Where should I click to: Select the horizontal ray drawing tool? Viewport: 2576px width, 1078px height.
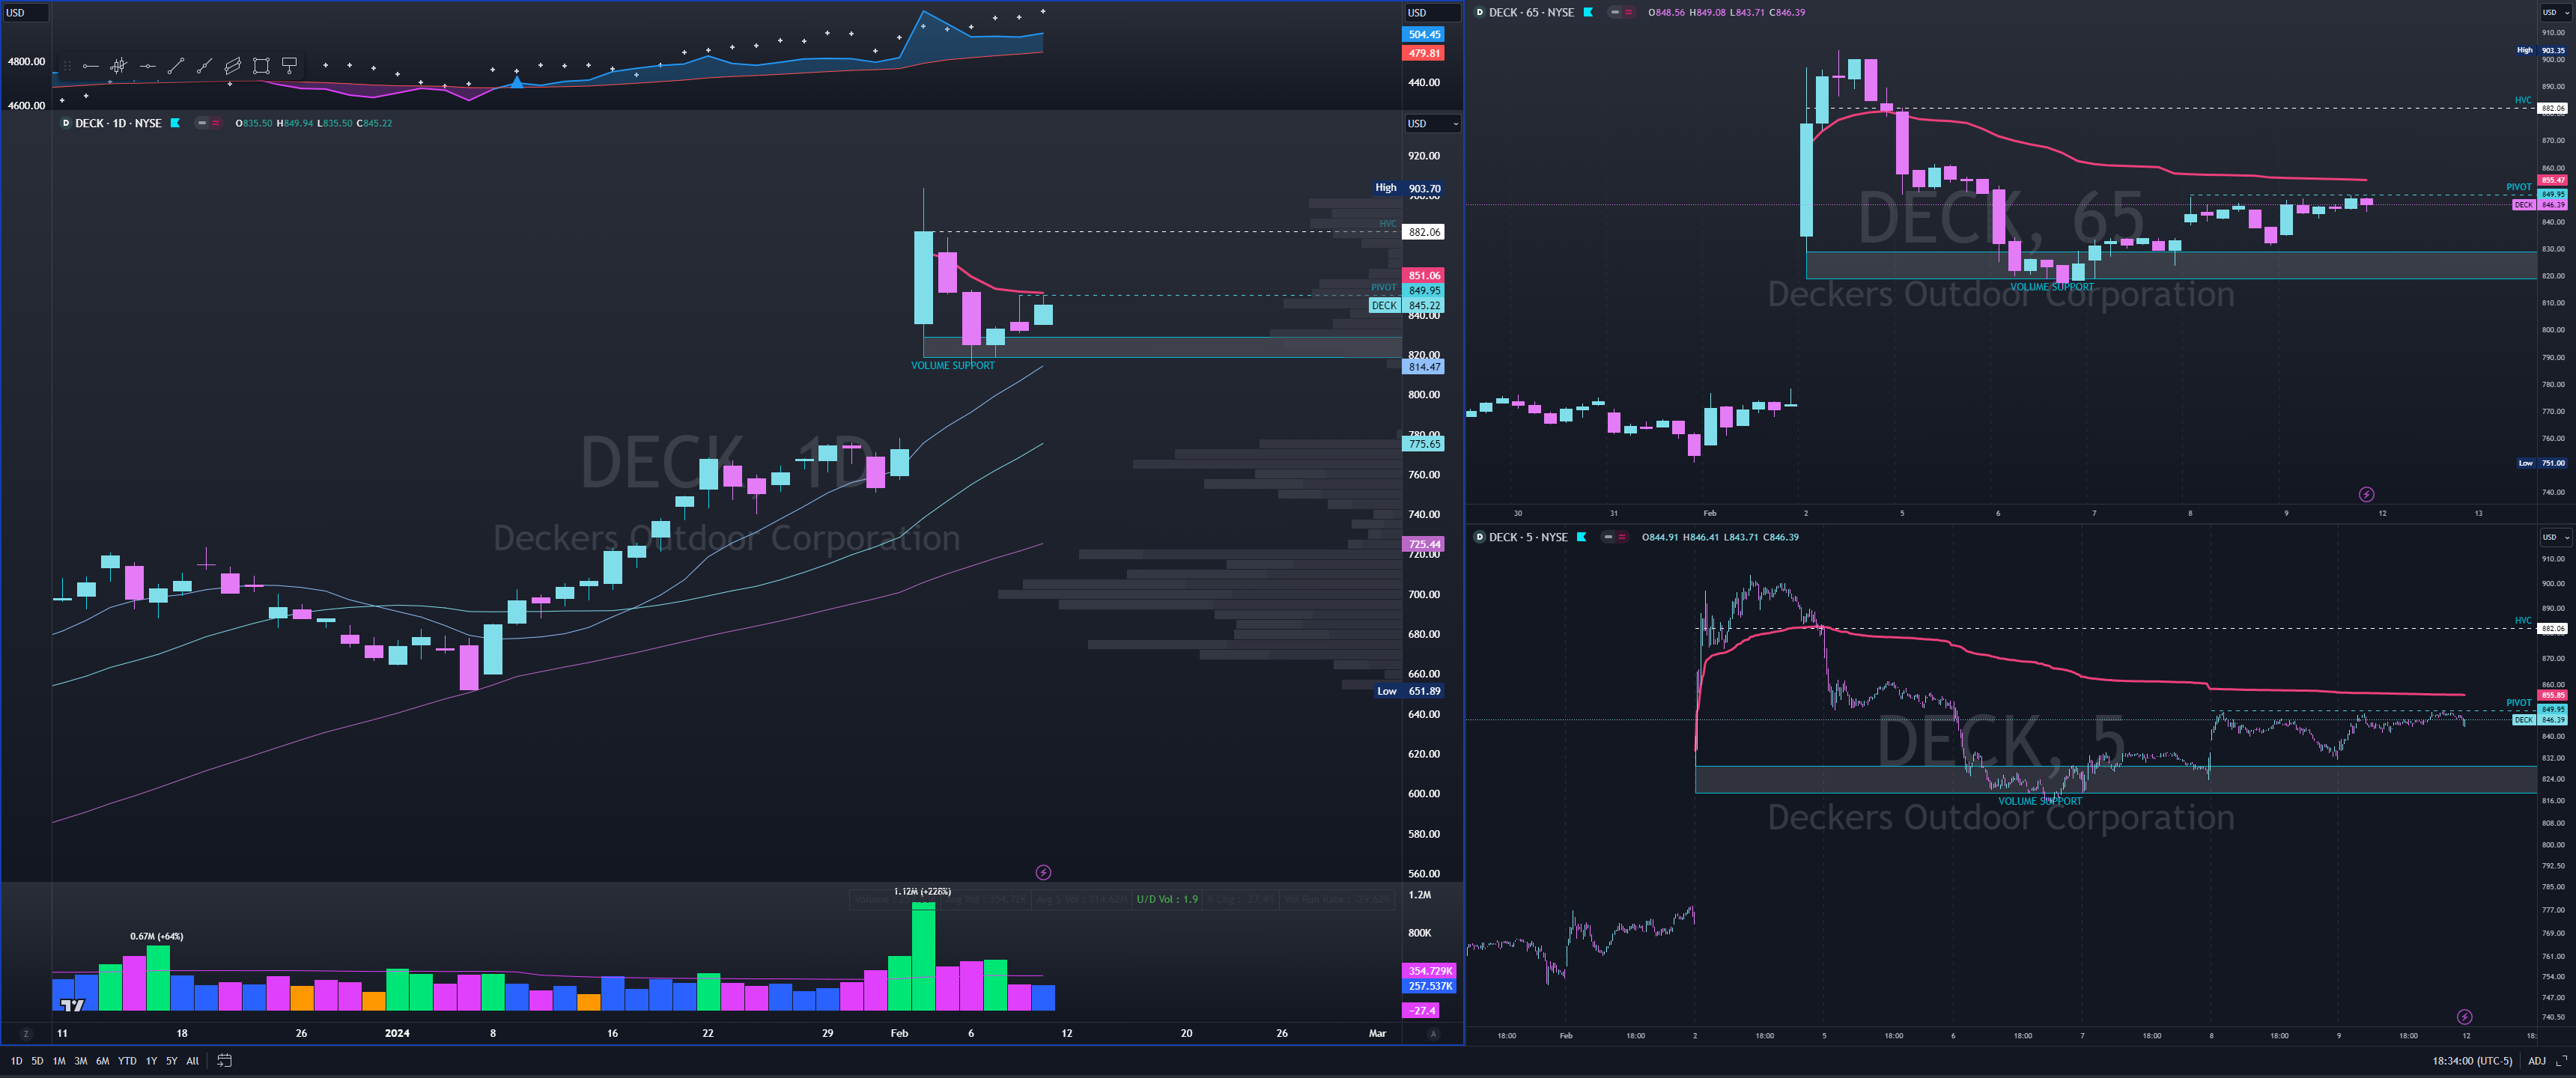tap(90, 66)
